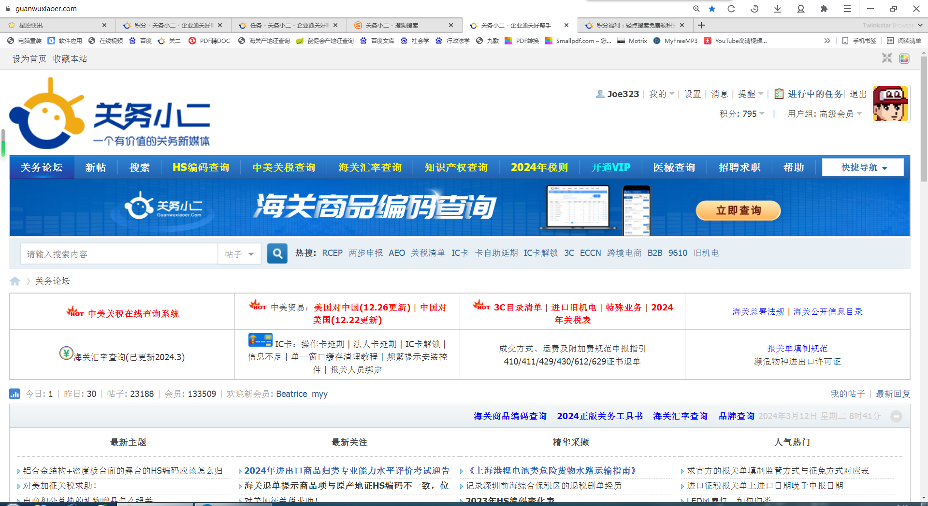Open the 帖子 search type dropdown

coord(239,254)
